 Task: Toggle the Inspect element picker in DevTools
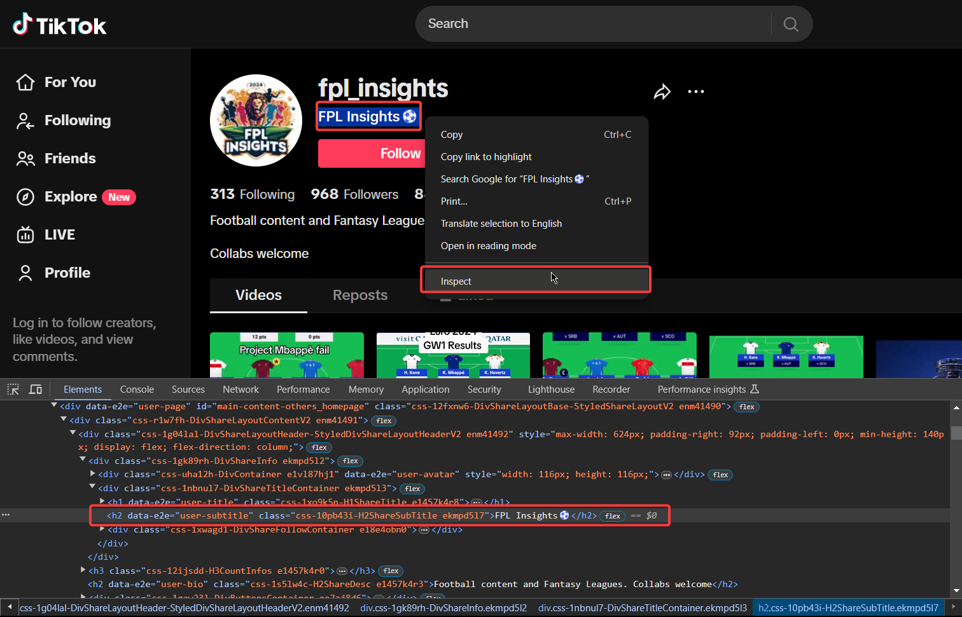click(x=12, y=389)
